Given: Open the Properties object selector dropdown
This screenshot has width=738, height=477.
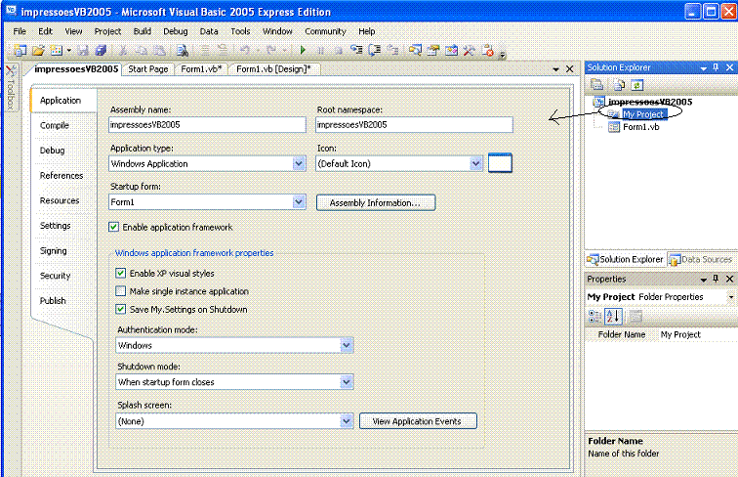Looking at the screenshot, I should pyautogui.click(x=731, y=297).
